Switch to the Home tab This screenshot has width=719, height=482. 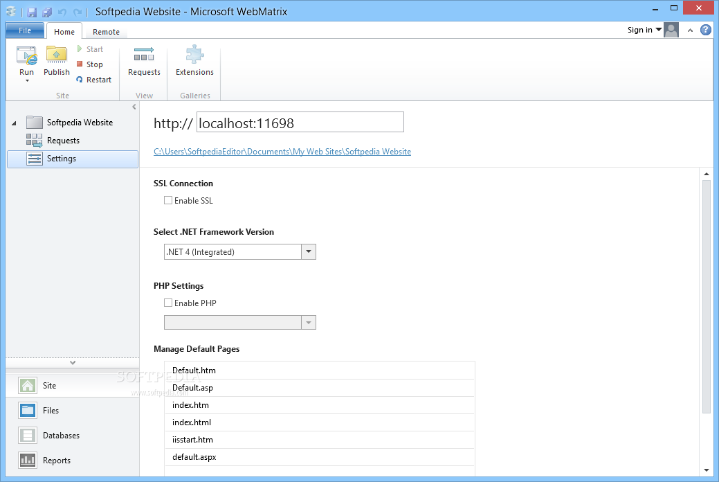tap(64, 32)
